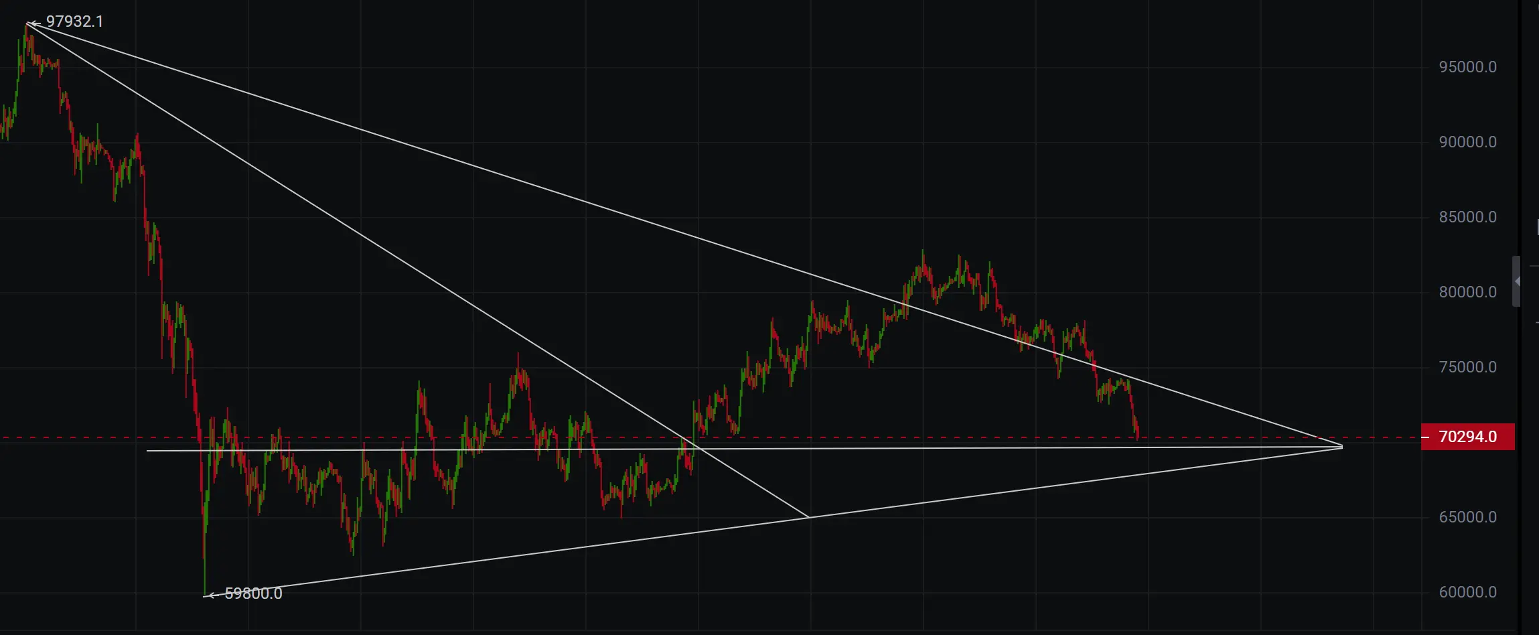The width and height of the screenshot is (1539, 635).
Task: Select the 59800.0 low price label
Action: tap(253, 593)
